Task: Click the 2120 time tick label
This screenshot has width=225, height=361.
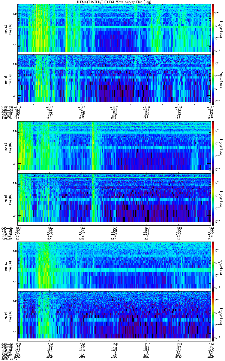Action: 146,356
